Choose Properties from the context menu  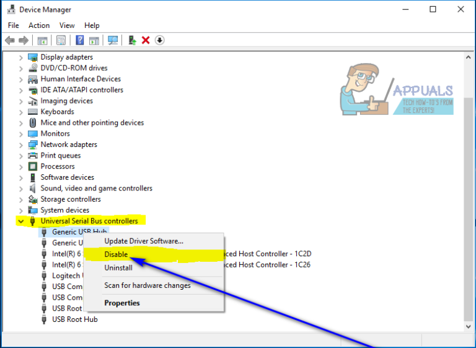coord(154,303)
